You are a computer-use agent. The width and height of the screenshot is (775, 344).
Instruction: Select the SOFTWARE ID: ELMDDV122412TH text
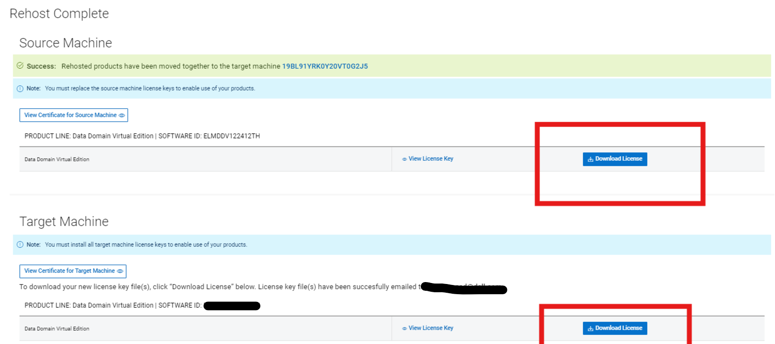pyautogui.click(x=209, y=136)
